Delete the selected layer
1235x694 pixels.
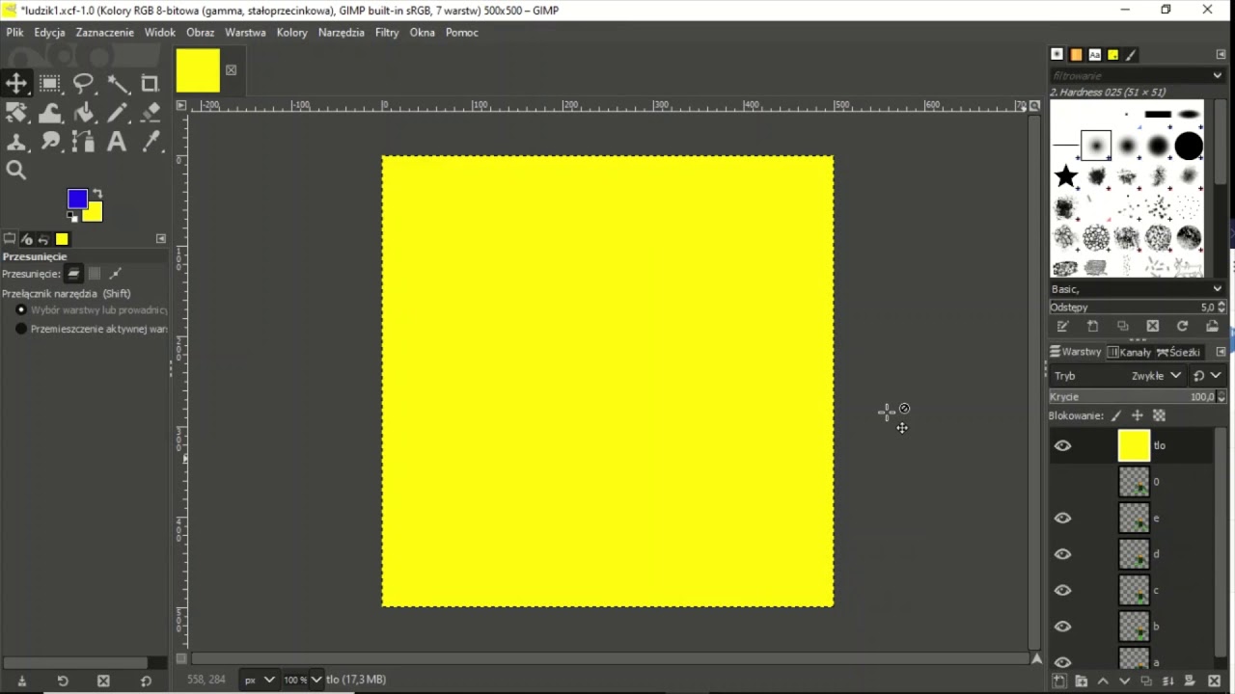[1214, 681]
